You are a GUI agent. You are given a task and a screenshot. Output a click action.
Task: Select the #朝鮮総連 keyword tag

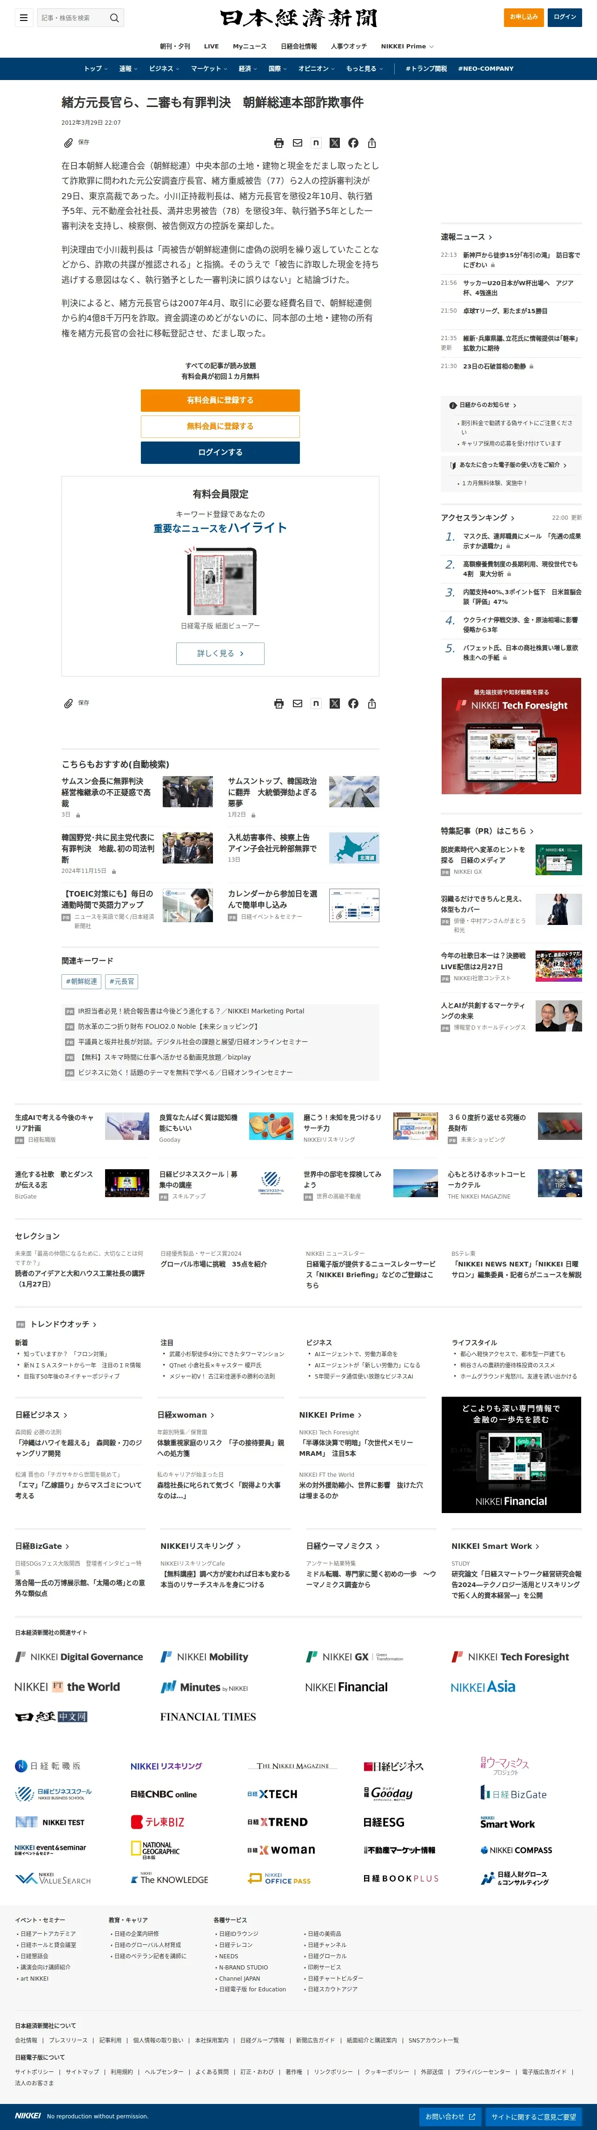point(82,982)
